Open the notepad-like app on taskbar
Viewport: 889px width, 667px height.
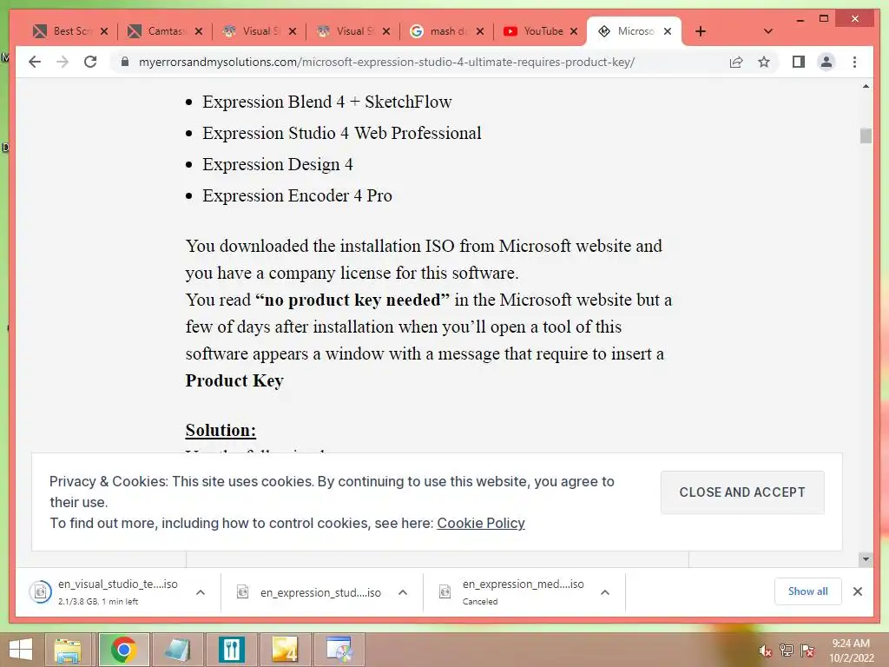pos(177,650)
